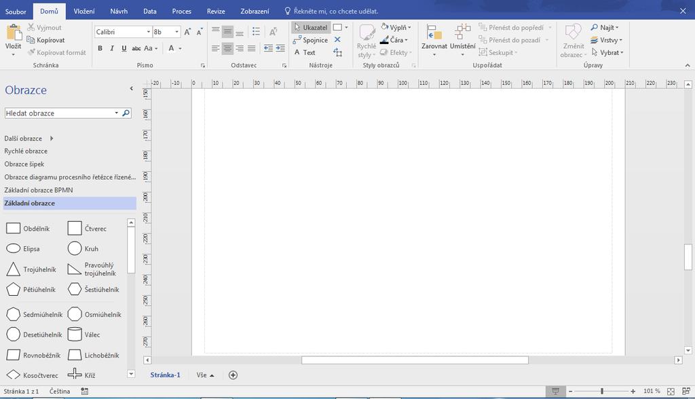This screenshot has width=695, height=399.
Task: Select the Kruh shape
Action: point(83,249)
